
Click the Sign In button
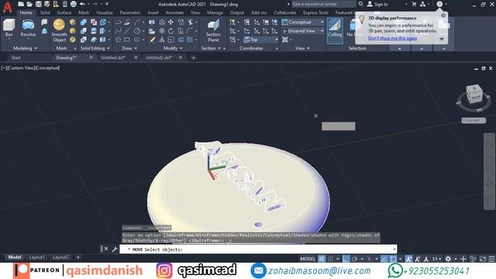pos(377,4)
